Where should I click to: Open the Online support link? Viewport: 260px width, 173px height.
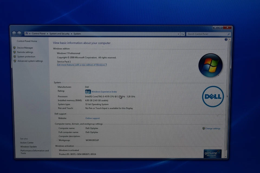point(93,118)
